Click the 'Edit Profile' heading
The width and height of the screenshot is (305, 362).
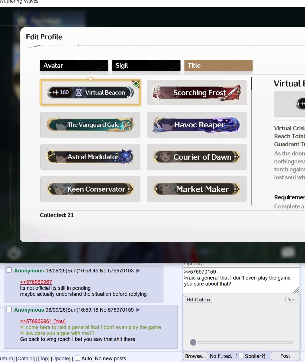(x=44, y=37)
